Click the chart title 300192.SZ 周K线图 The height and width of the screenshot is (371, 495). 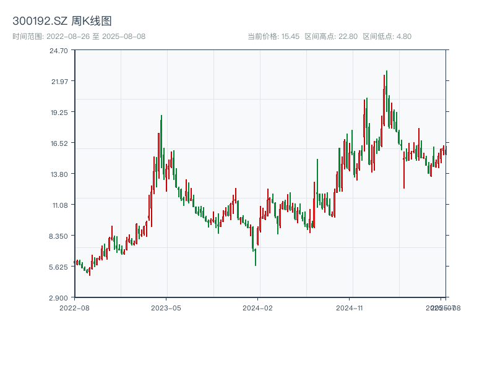coord(62,21)
